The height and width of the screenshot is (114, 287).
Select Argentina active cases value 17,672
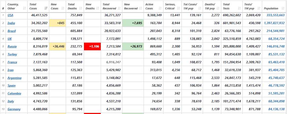point(157,78)
